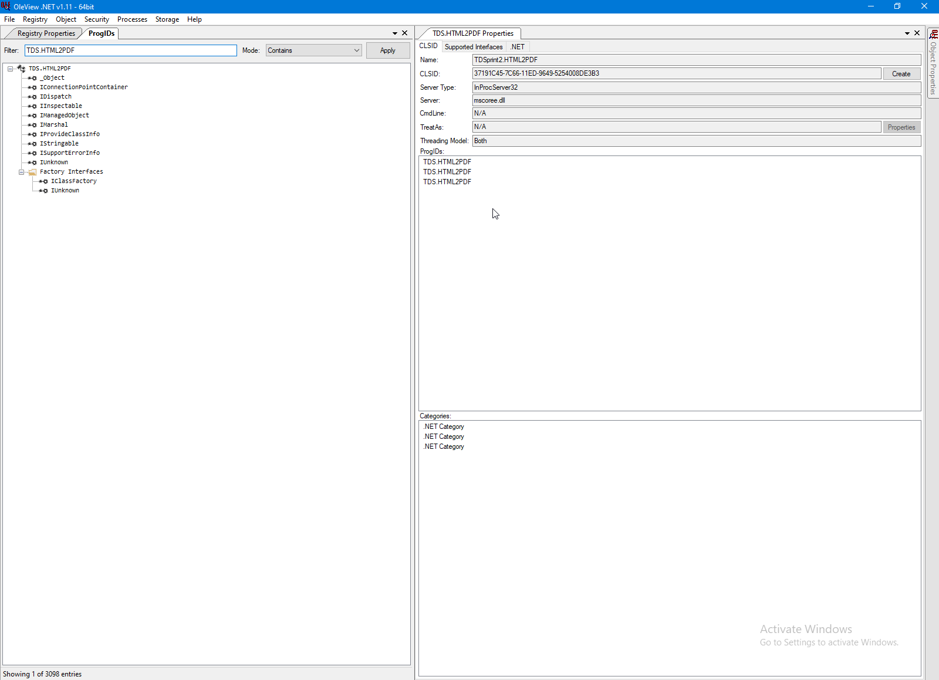Click the Properties button next to TreatAs

(x=901, y=127)
